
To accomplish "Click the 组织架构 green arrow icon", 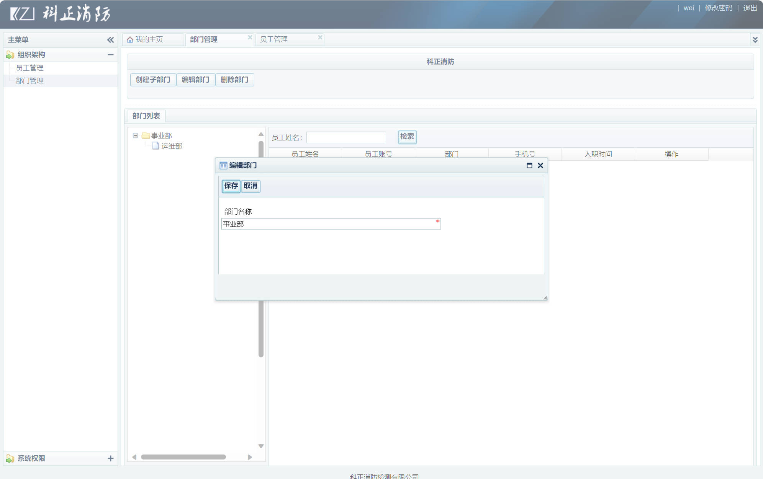I will [x=9, y=55].
